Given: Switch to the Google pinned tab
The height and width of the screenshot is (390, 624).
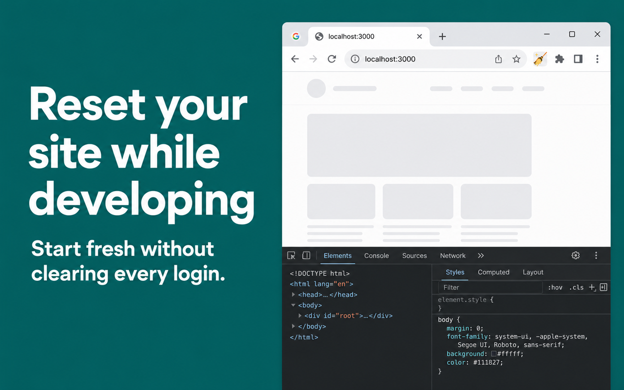Looking at the screenshot, I should click(295, 37).
